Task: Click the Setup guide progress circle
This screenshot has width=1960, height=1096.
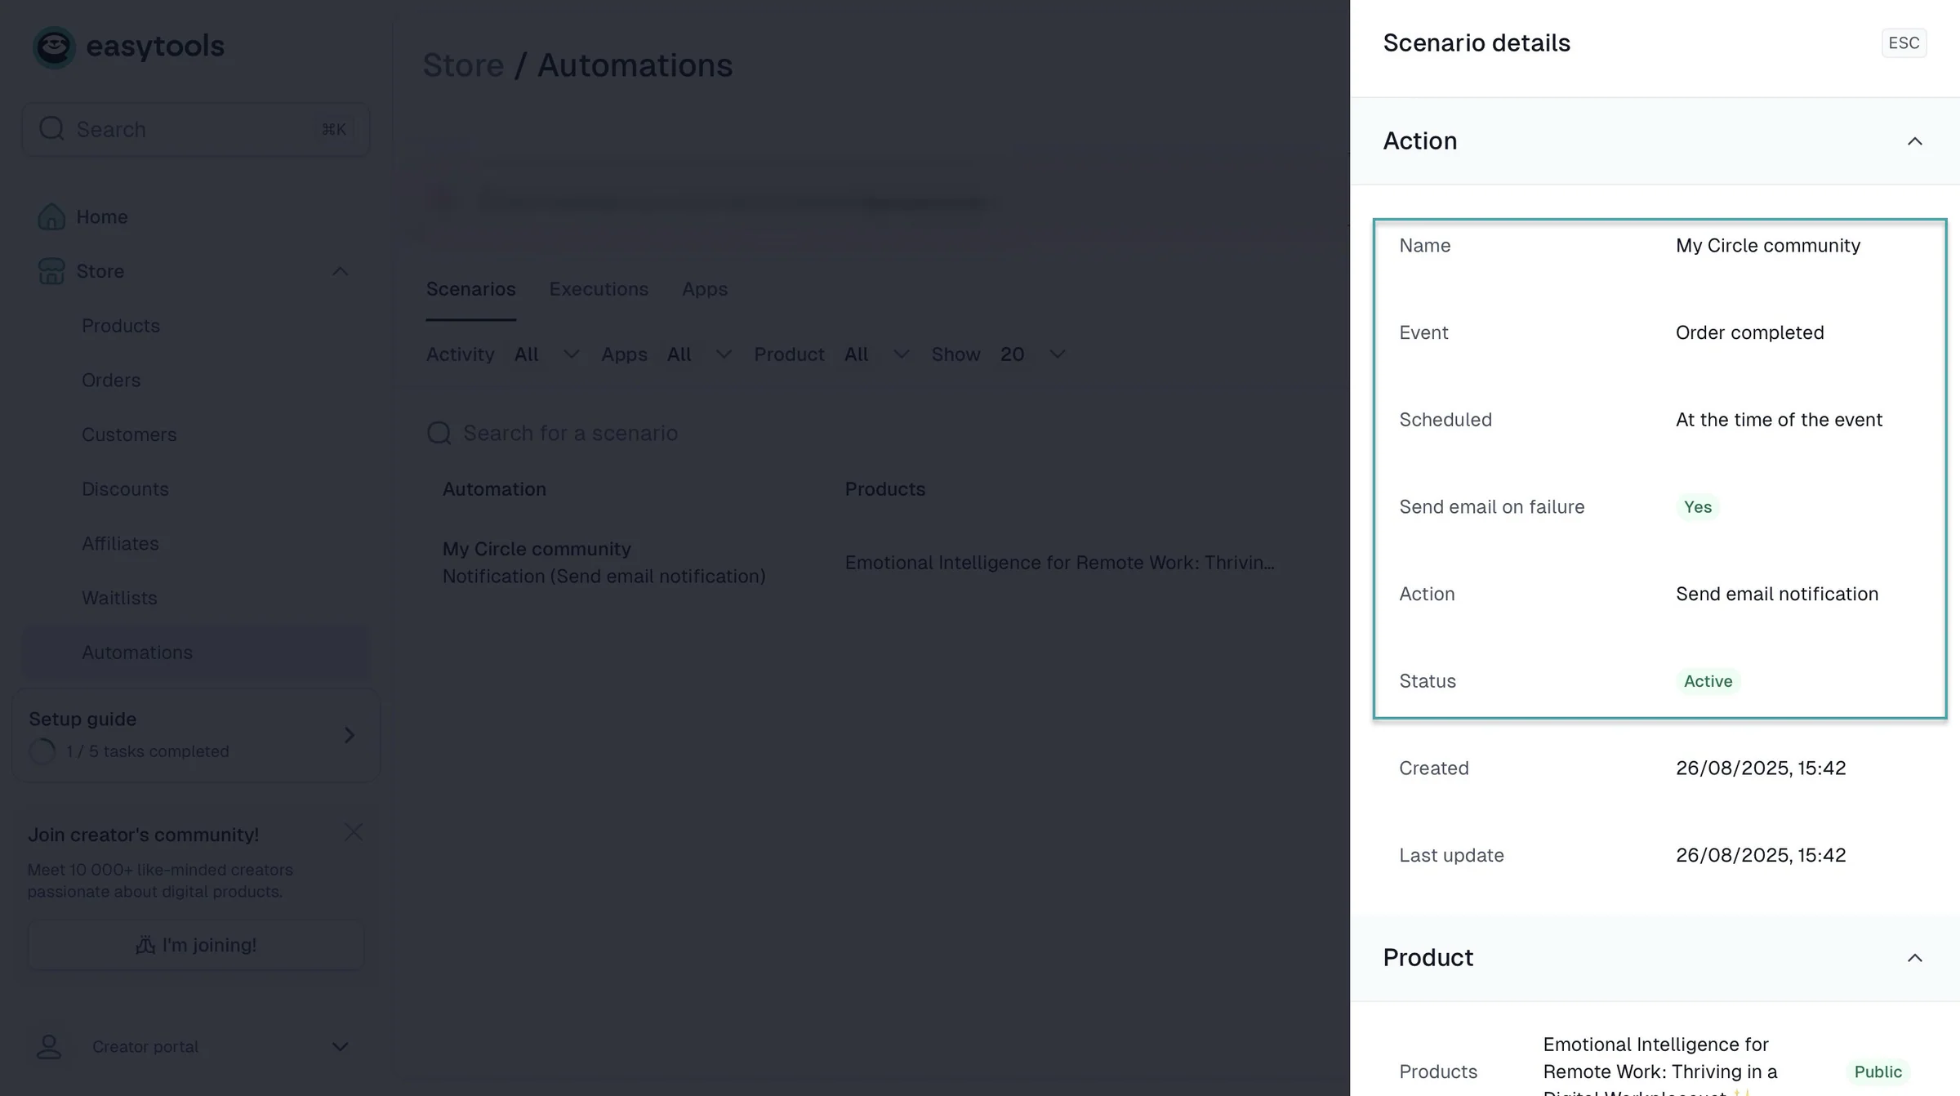Action: pos(42,751)
